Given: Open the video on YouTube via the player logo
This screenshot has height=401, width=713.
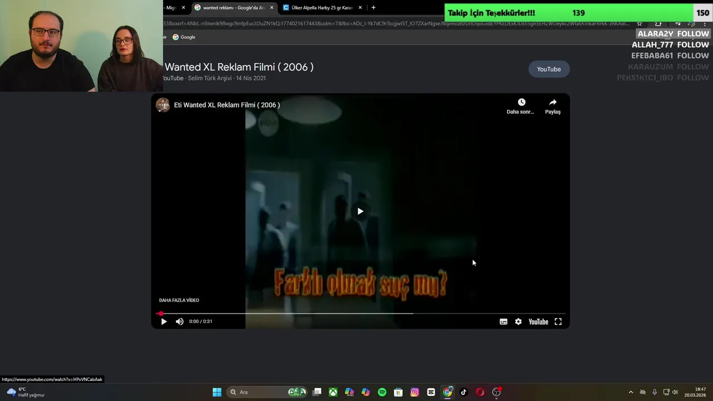Looking at the screenshot, I should (538, 321).
